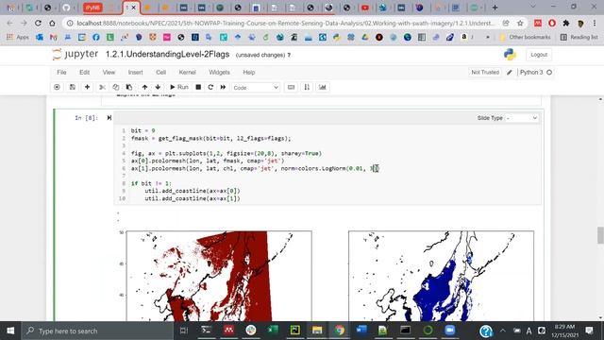Reload the page in Chrome

pyautogui.click(x=38, y=23)
